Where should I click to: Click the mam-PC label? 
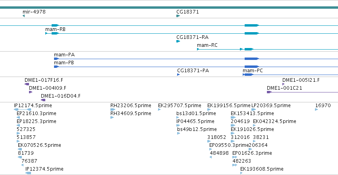253,71
